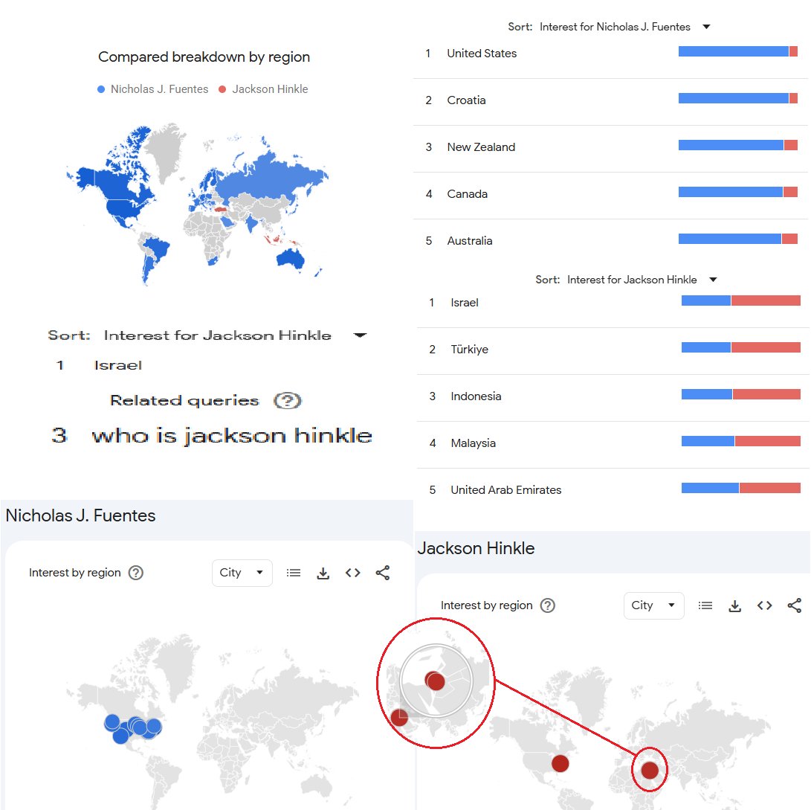Click the red city dot over North America

pyautogui.click(x=560, y=763)
